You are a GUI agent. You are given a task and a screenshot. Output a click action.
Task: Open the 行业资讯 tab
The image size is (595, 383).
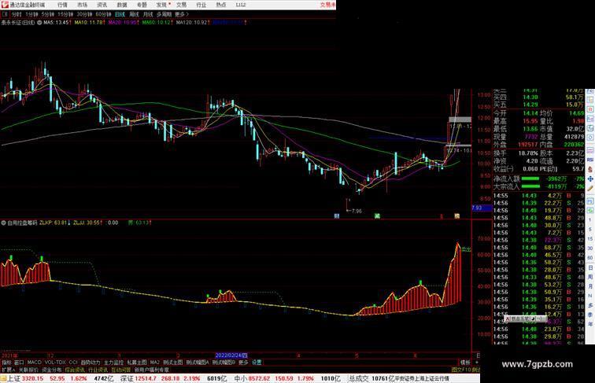point(98,370)
